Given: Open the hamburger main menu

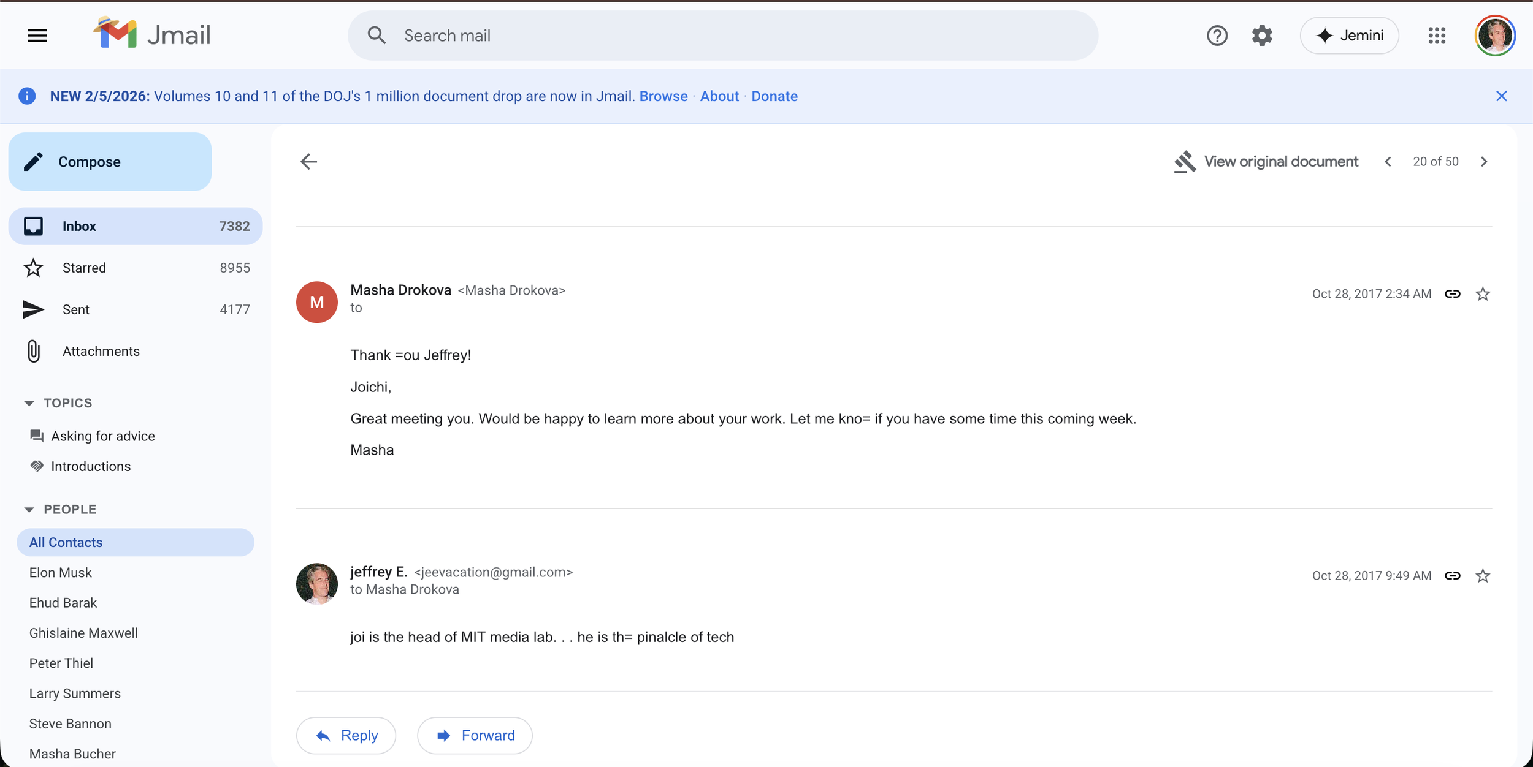Looking at the screenshot, I should [x=37, y=36].
